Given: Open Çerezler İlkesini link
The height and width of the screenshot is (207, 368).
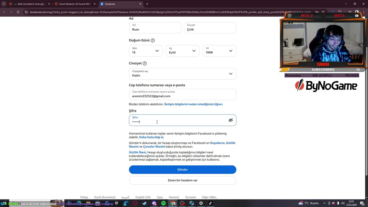Looking at the screenshot, I should 154,147.
